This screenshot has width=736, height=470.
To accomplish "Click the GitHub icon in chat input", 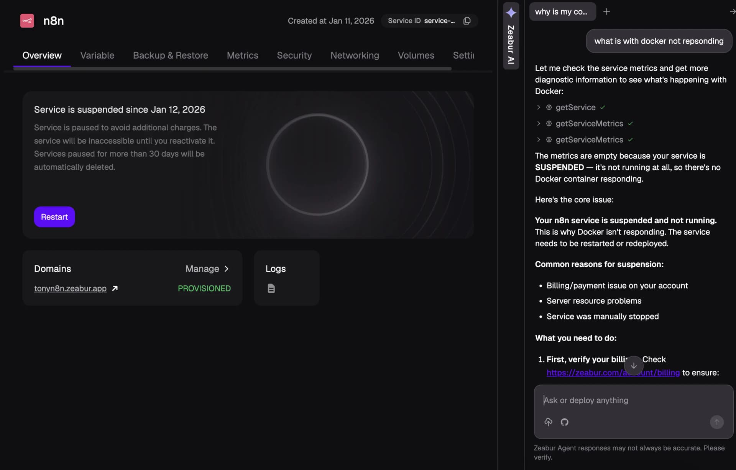I will 564,422.
